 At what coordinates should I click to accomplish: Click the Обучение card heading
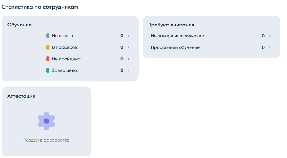[19, 25]
